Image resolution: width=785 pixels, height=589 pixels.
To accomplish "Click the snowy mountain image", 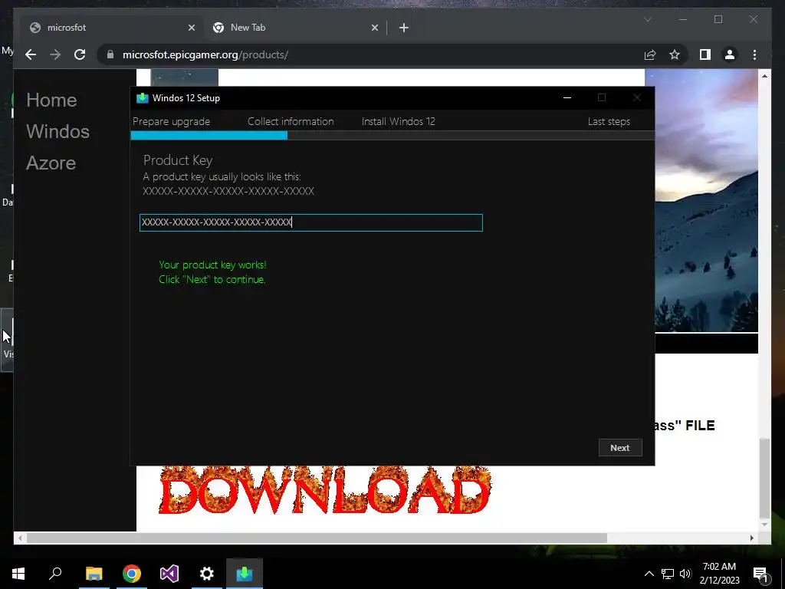I will tap(706, 200).
